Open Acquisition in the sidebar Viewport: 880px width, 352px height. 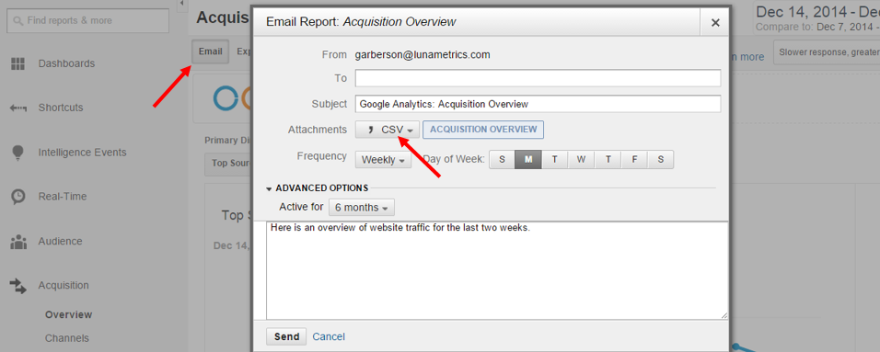tap(64, 286)
